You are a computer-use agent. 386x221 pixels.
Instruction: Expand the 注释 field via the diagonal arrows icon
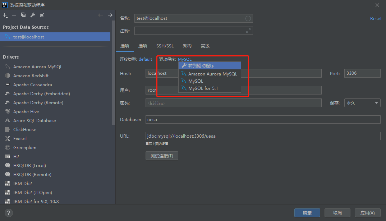coord(249,31)
